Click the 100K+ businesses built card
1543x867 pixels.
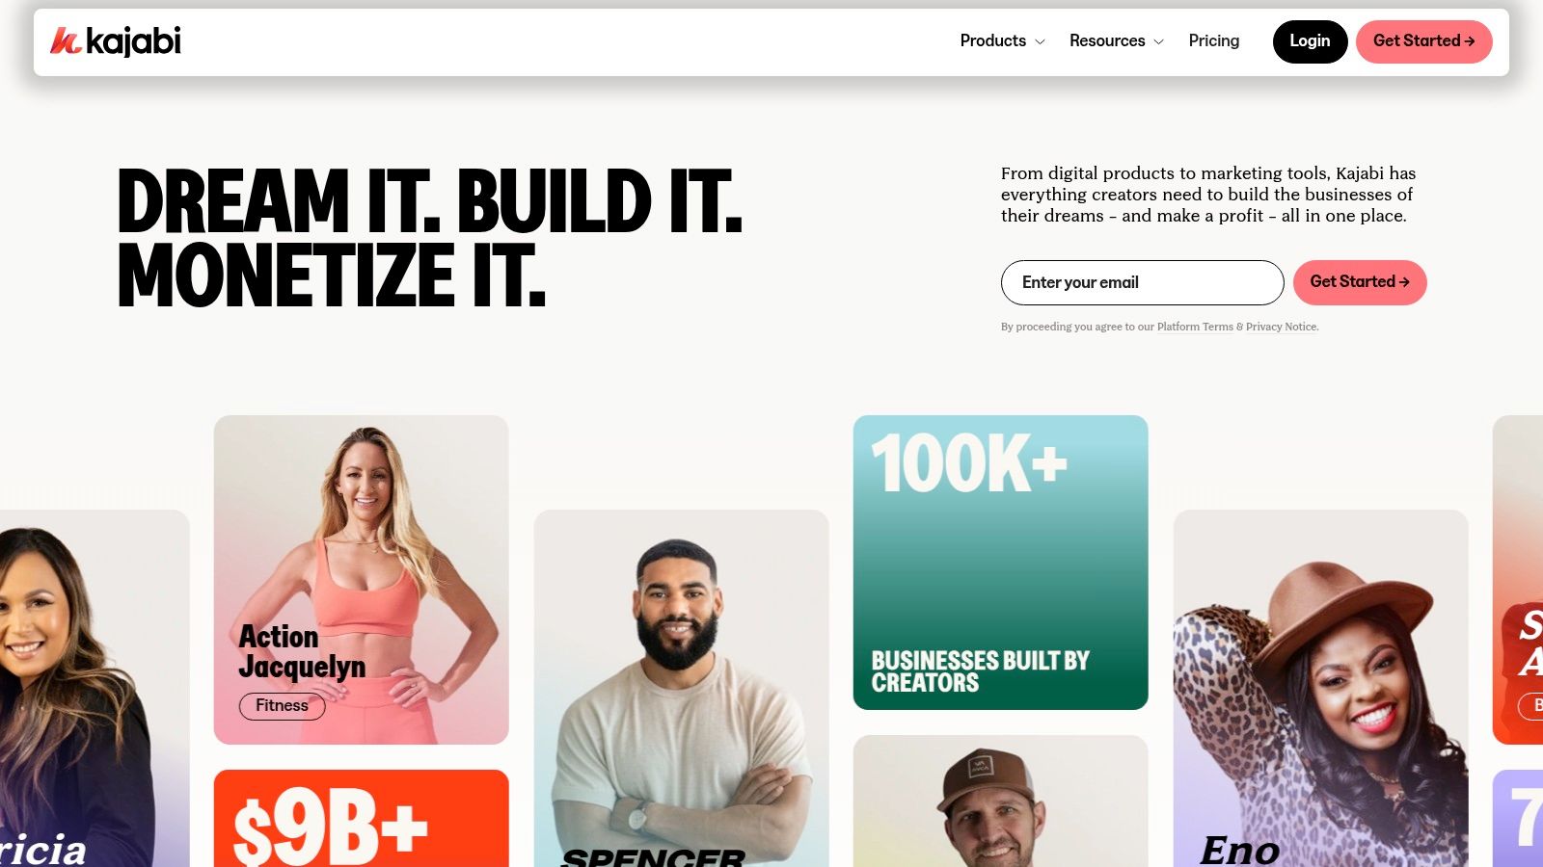[x=1000, y=563]
